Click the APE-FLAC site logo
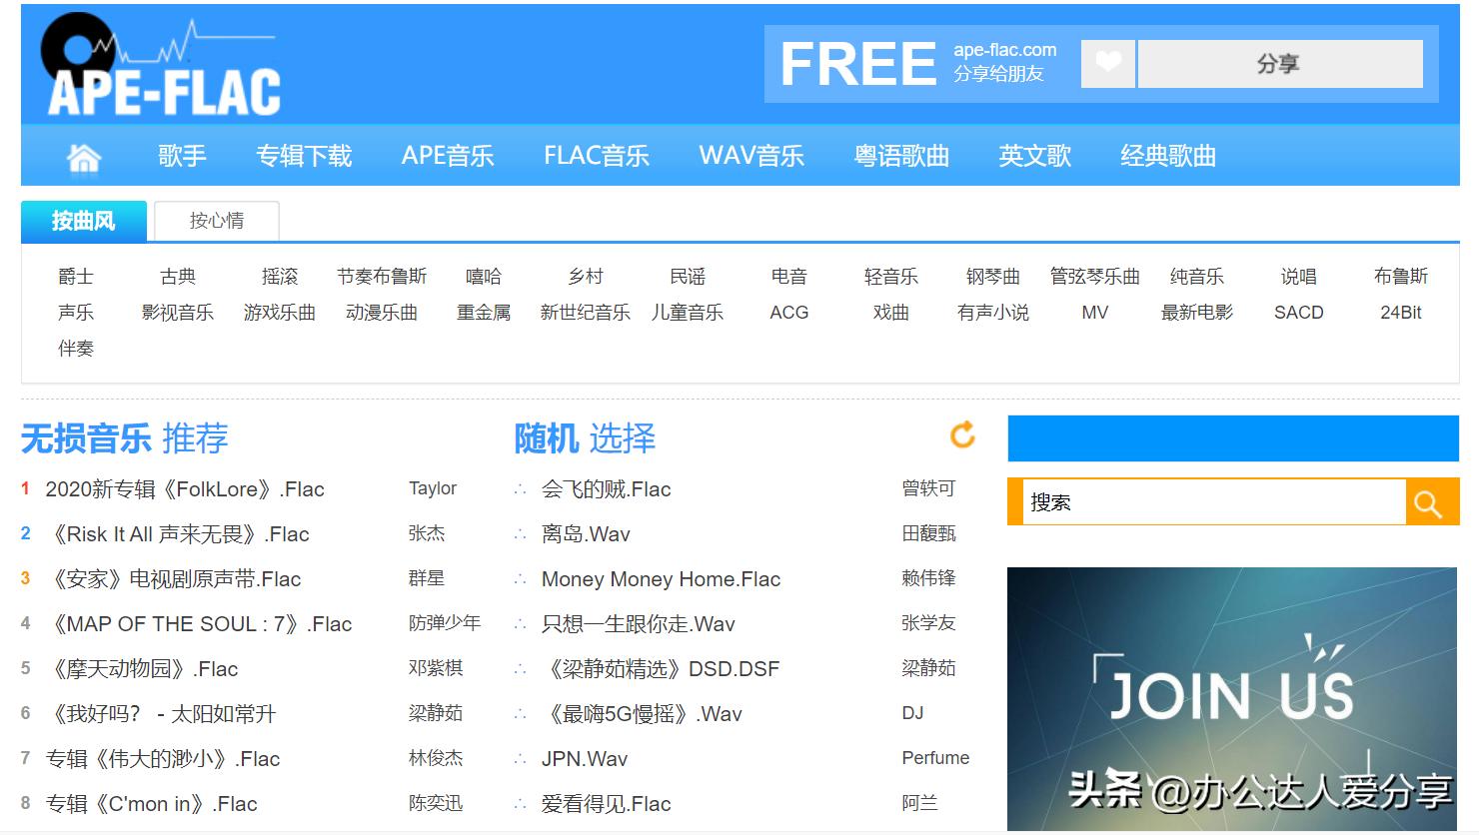1479x835 pixels. click(160, 60)
